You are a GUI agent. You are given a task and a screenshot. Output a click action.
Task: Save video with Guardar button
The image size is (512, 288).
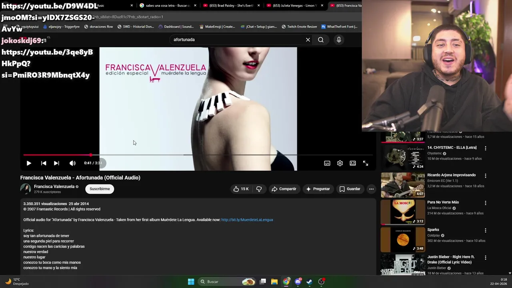350,189
